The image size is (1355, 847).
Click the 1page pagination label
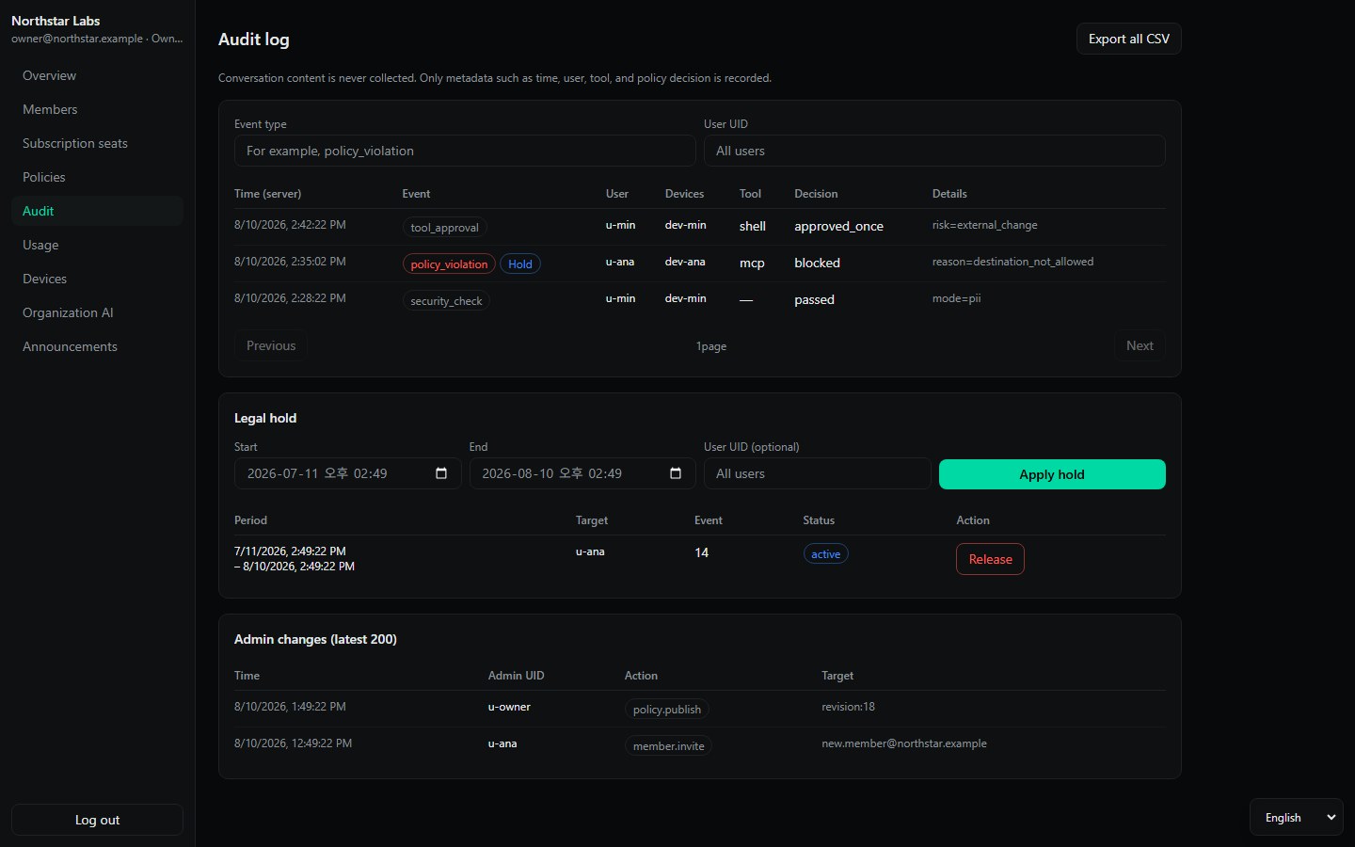(x=711, y=346)
